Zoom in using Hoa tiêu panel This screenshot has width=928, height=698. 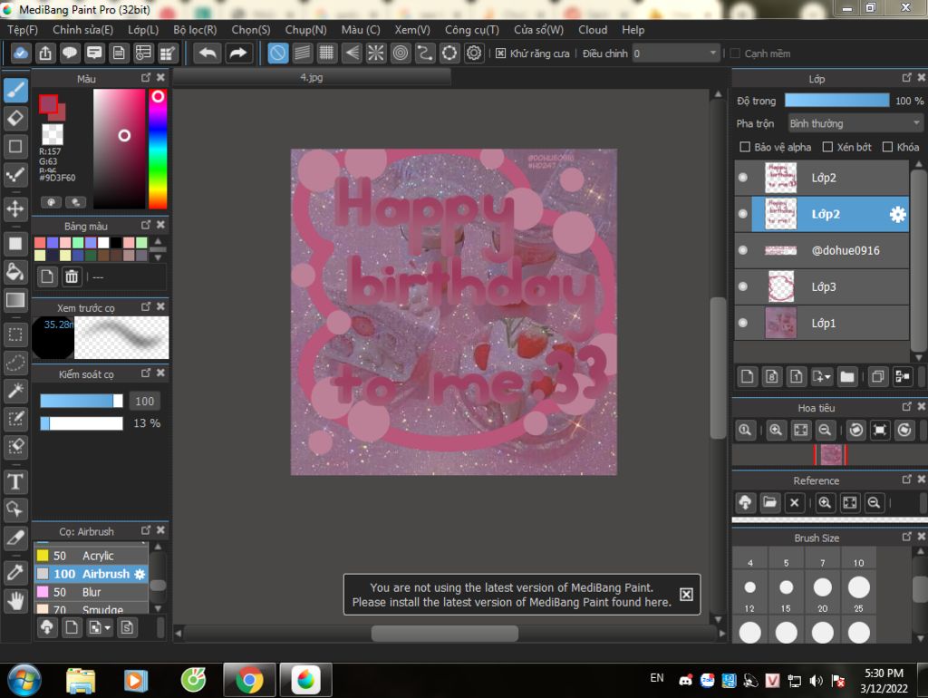pos(776,431)
